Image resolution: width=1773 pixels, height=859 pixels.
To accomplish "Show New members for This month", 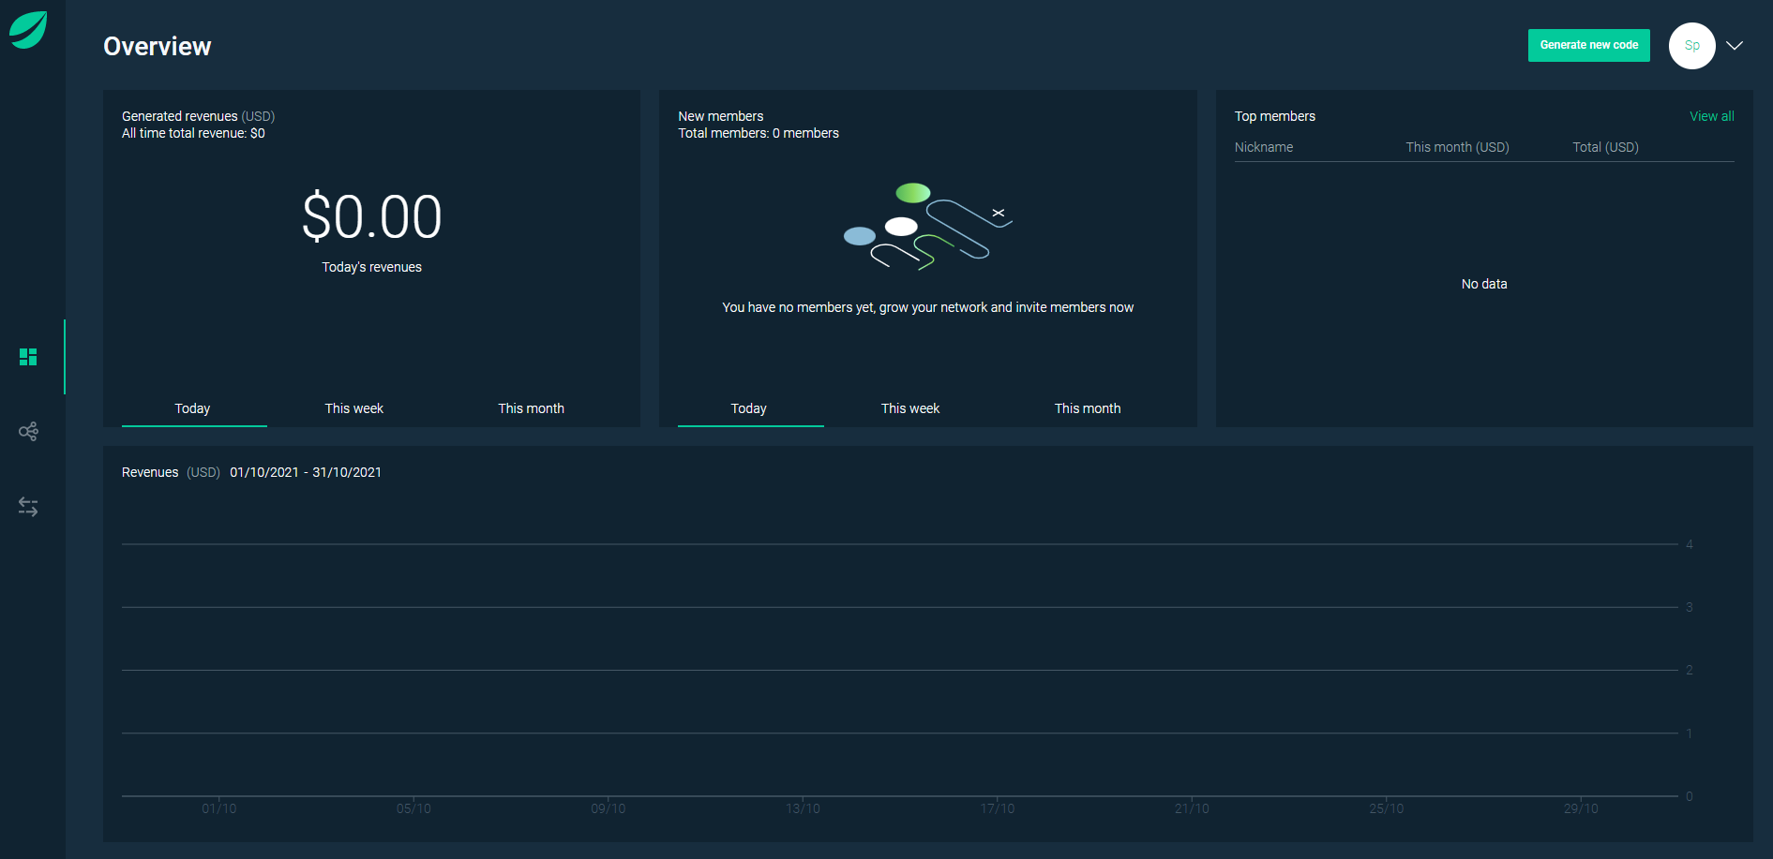I will (1087, 408).
